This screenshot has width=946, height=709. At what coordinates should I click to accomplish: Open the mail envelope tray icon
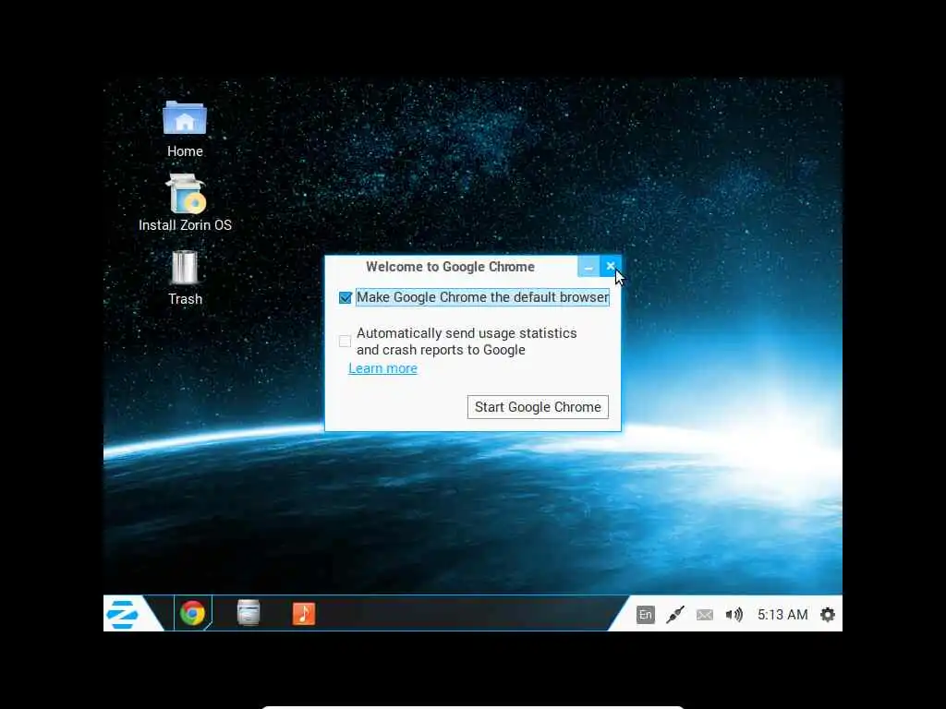[704, 615]
